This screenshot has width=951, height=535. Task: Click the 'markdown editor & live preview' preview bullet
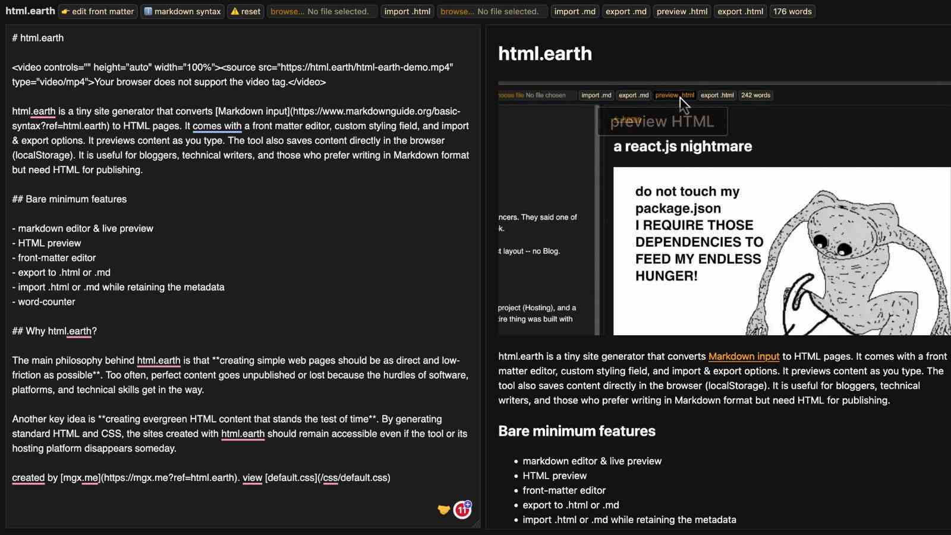[592, 461]
